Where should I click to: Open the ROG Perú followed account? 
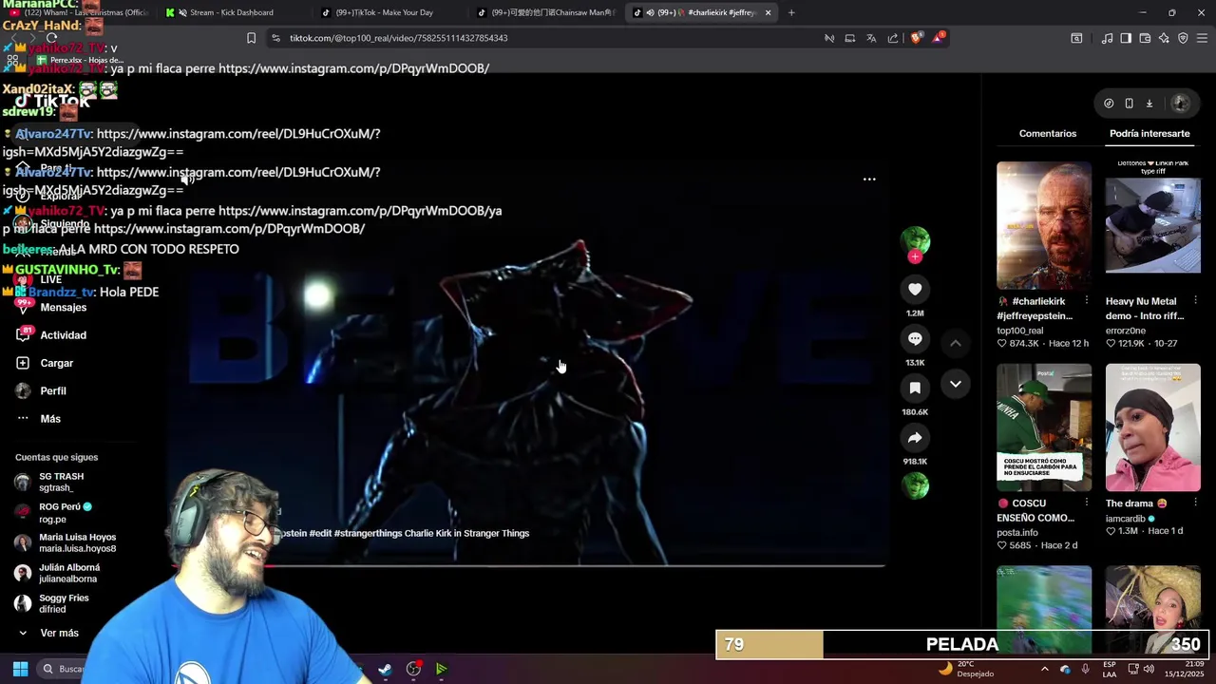pyautogui.click(x=65, y=512)
